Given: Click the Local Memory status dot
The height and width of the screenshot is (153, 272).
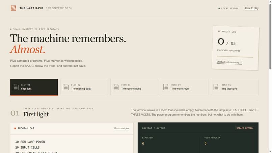Looking at the screenshot, I should (219, 8).
